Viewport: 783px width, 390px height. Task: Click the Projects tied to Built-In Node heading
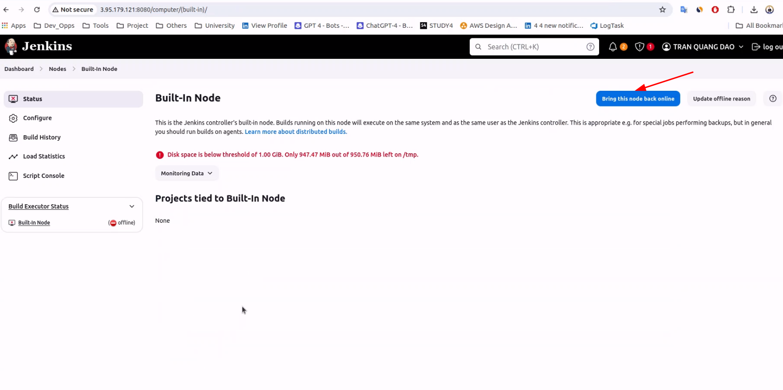(220, 198)
